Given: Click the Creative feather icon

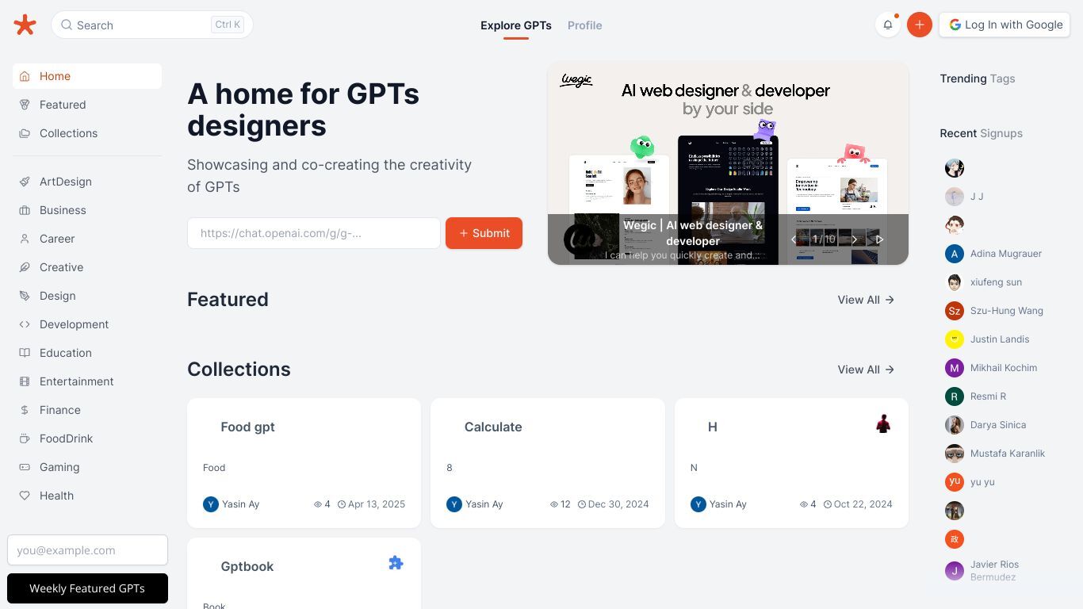Looking at the screenshot, I should 25,267.
